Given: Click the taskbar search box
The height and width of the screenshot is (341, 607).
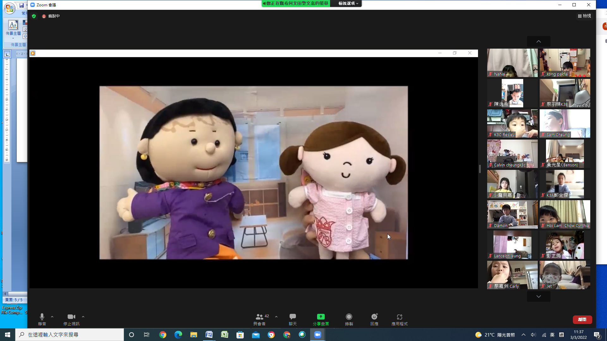Looking at the screenshot, I should click(70, 335).
